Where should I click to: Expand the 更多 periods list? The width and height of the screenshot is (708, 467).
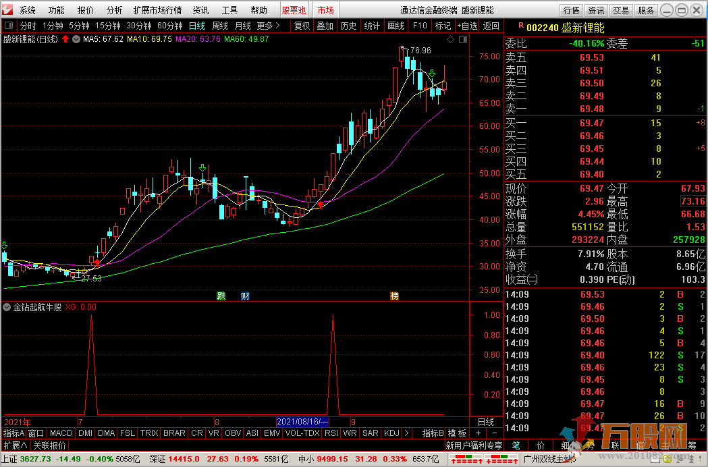pos(268,26)
